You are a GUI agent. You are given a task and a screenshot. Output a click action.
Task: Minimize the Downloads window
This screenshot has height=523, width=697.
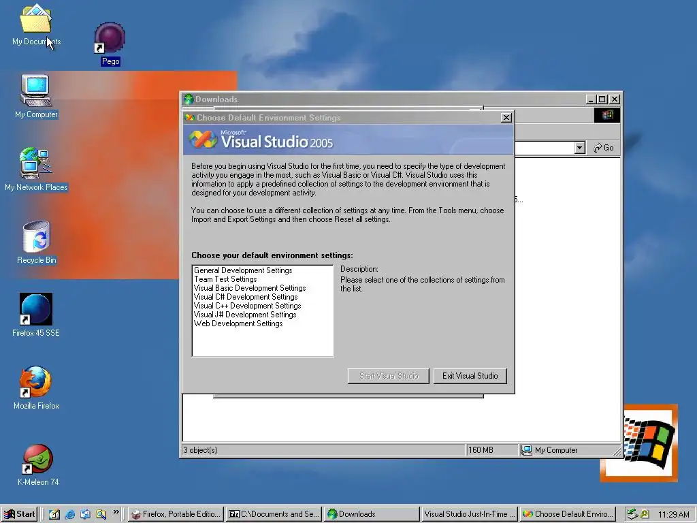[x=591, y=99]
